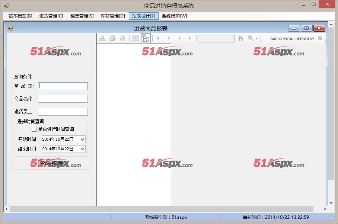Go to the first report page
Image resolution: width=338 pixels, height=224 pixels.
coord(158,38)
